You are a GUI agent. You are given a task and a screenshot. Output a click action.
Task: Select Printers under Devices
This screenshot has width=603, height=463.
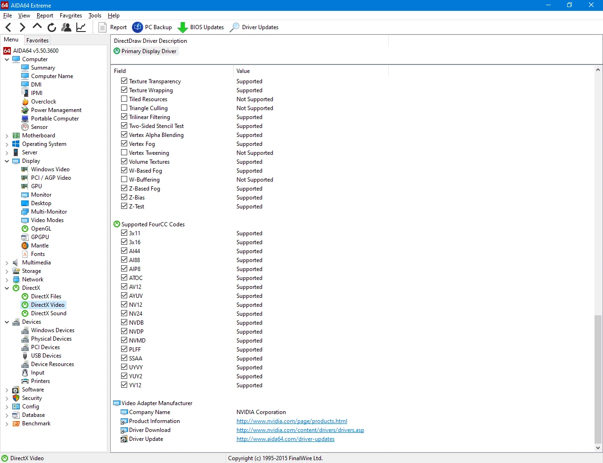coord(41,381)
